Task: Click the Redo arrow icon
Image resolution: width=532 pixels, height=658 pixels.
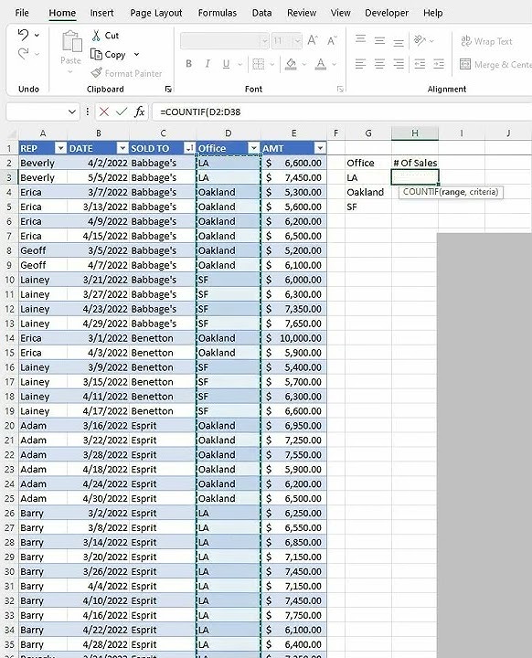Action: [24, 54]
